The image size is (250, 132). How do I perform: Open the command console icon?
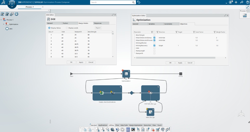133,129
